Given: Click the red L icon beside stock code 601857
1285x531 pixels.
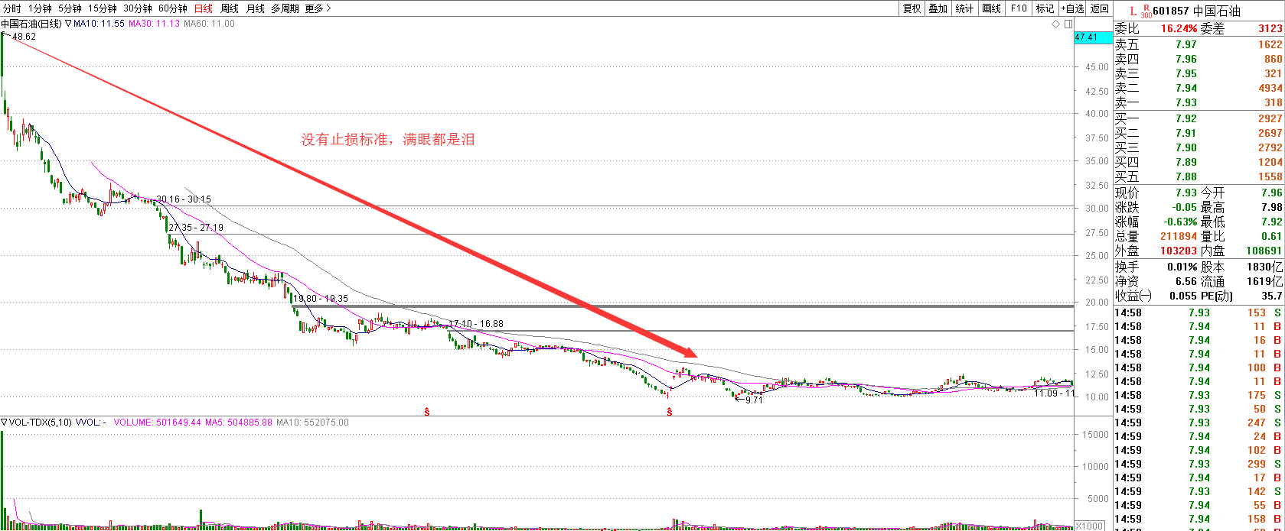Looking at the screenshot, I should click(x=1133, y=11).
